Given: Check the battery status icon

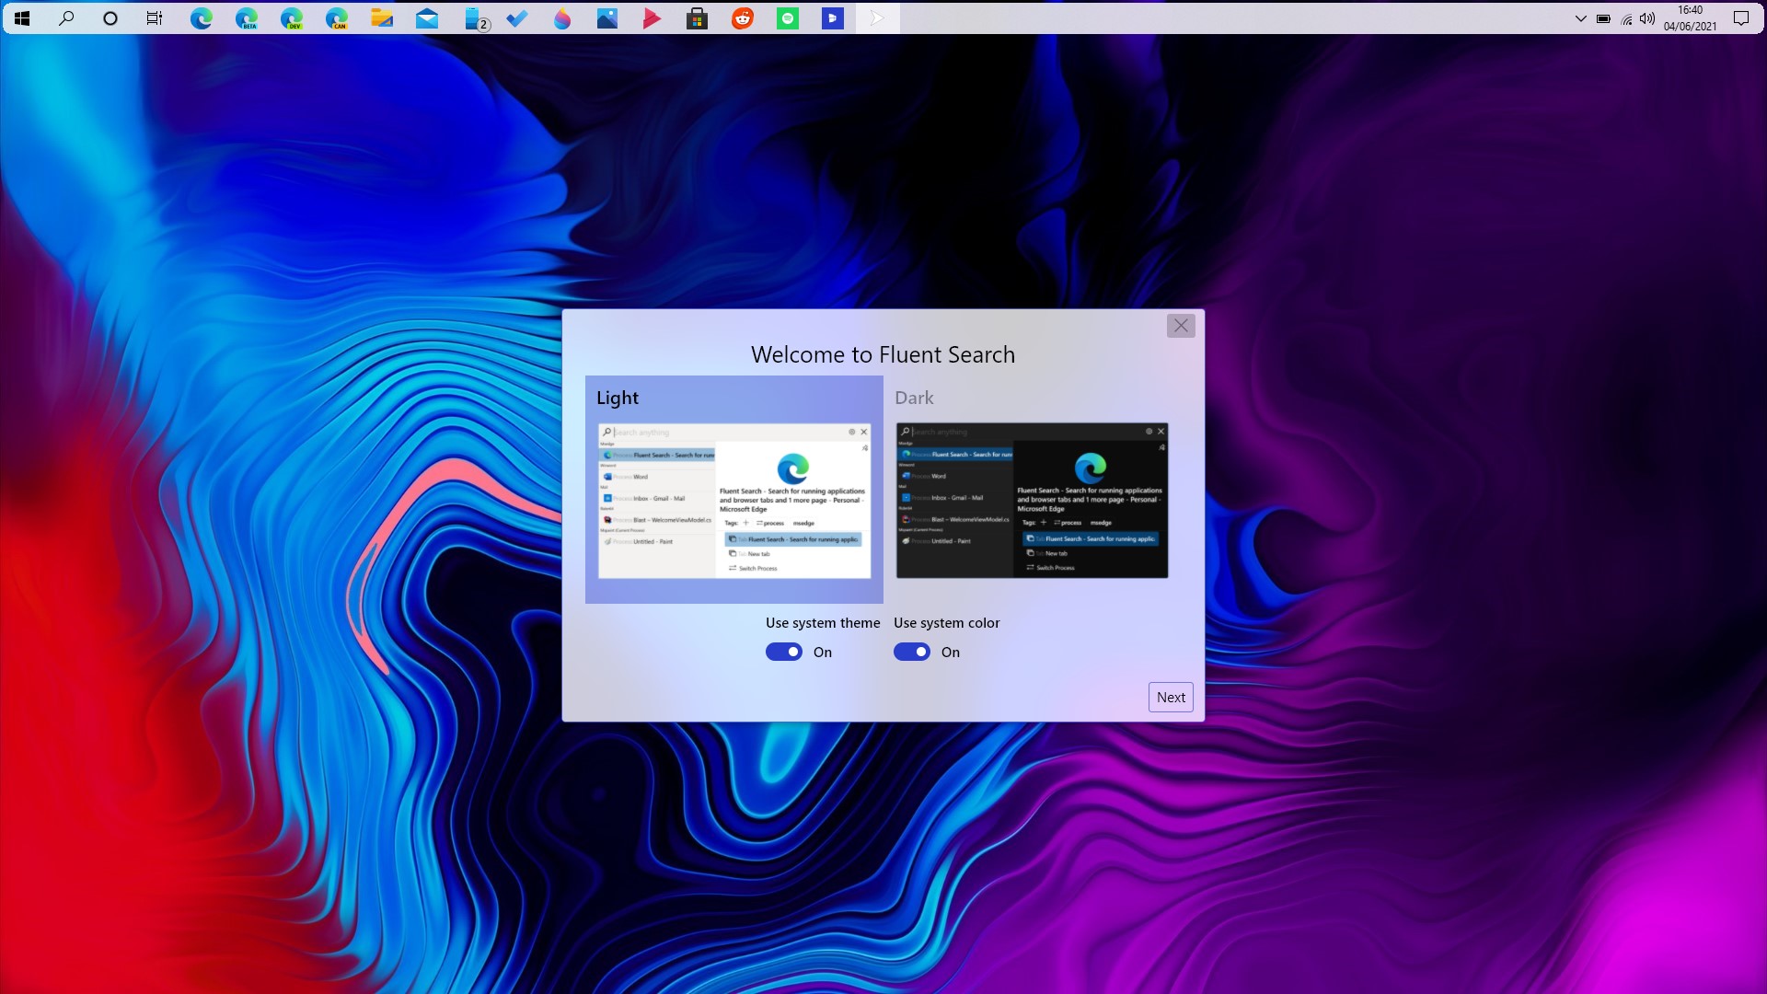Looking at the screenshot, I should point(1603,18).
